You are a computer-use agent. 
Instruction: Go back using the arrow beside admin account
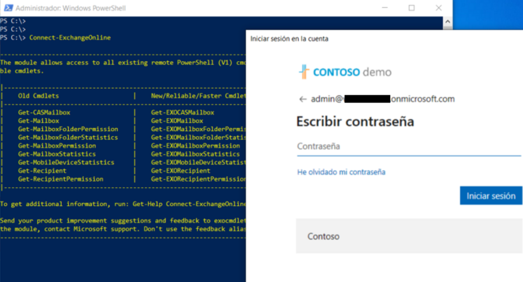click(x=303, y=99)
